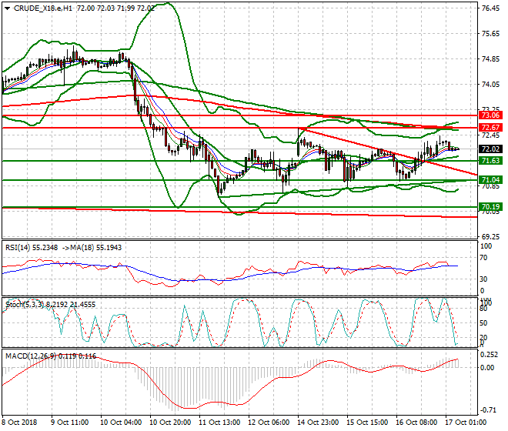Click the 10 Oct 20:00 time label

(x=170, y=423)
